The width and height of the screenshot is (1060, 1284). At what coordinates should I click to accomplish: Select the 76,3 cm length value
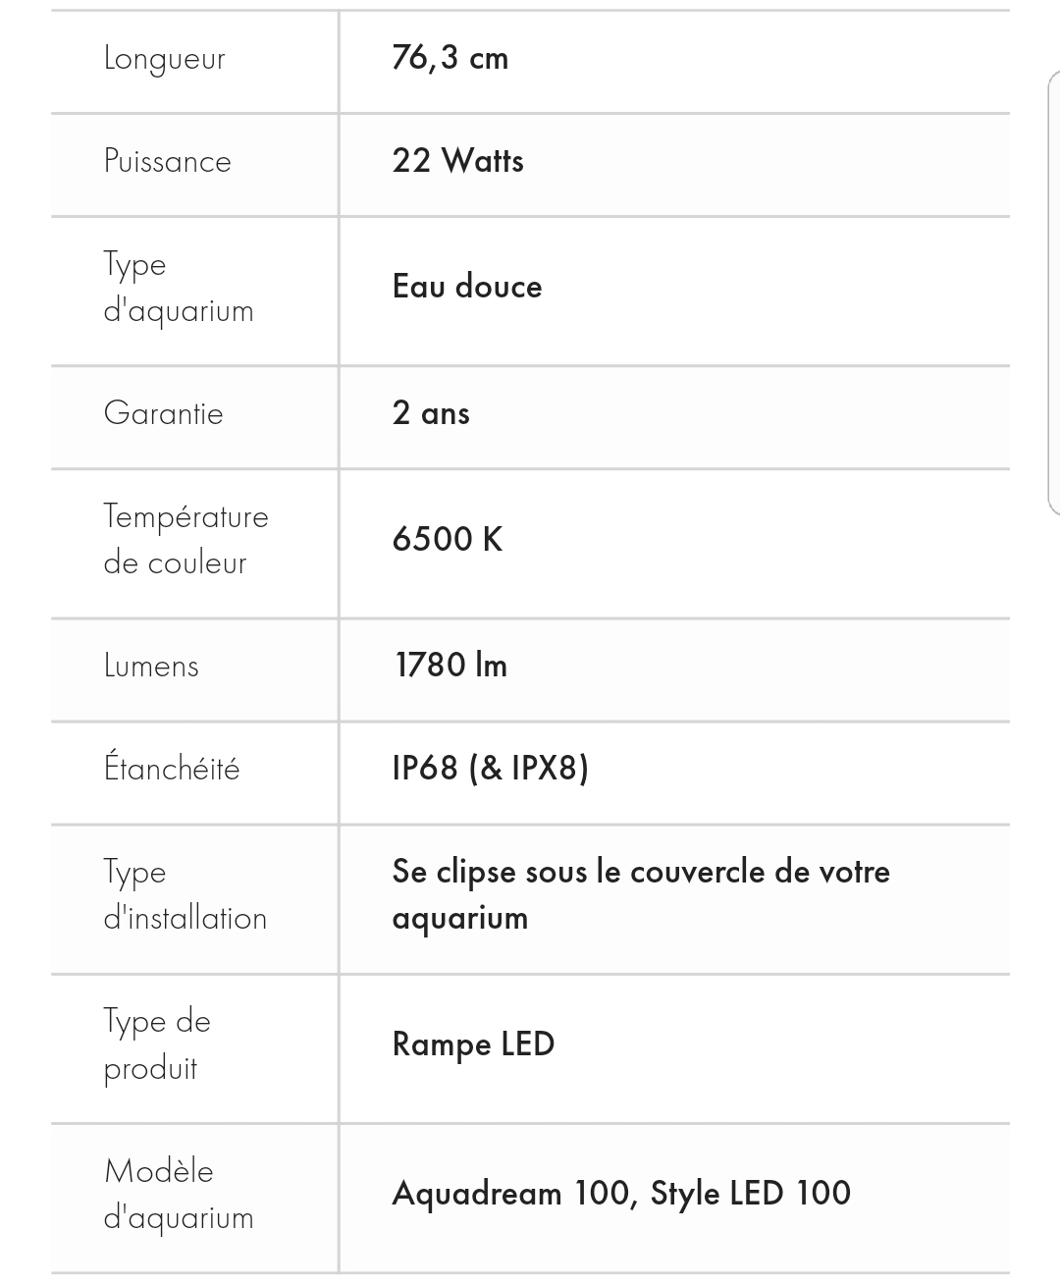click(x=450, y=58)
